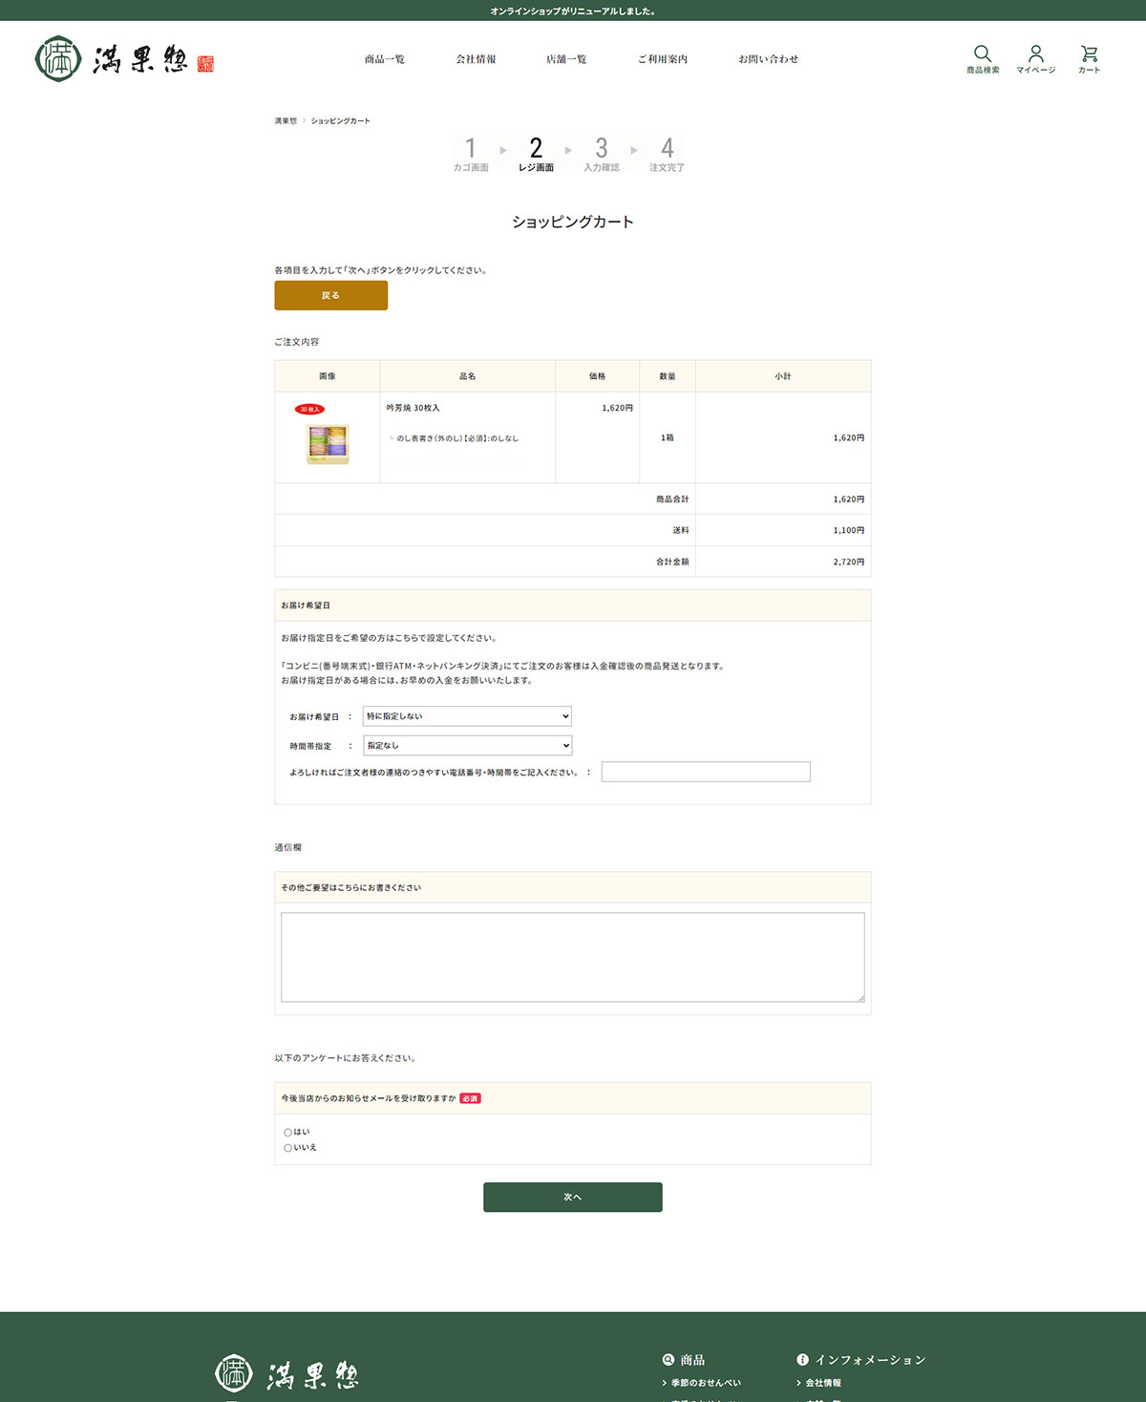Click the 吟芳焼 product thumbnail image
This screenshot has height=1402, width=1146.
pyautogui.click(x=328, y=443)
